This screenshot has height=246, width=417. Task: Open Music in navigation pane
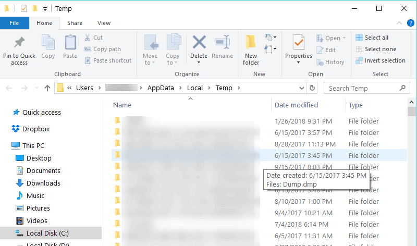(x=30, y=195)
